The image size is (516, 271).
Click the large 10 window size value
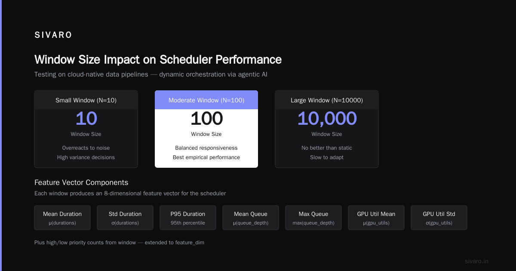point(86,119)
